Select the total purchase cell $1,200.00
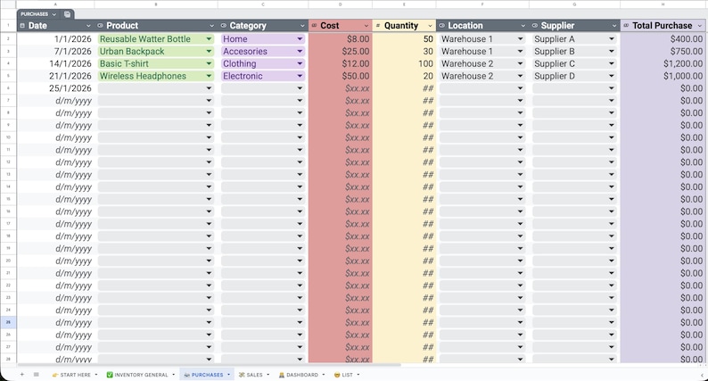Viewport: 708px width, 381px height. [663, 63]
